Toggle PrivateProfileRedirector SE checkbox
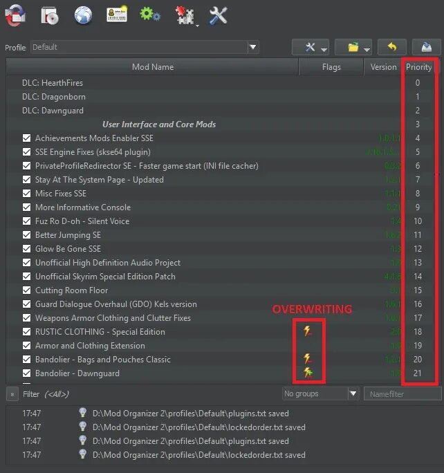This screenshot has height=473, width=444. pyautogui.click(x=26, y=165)
